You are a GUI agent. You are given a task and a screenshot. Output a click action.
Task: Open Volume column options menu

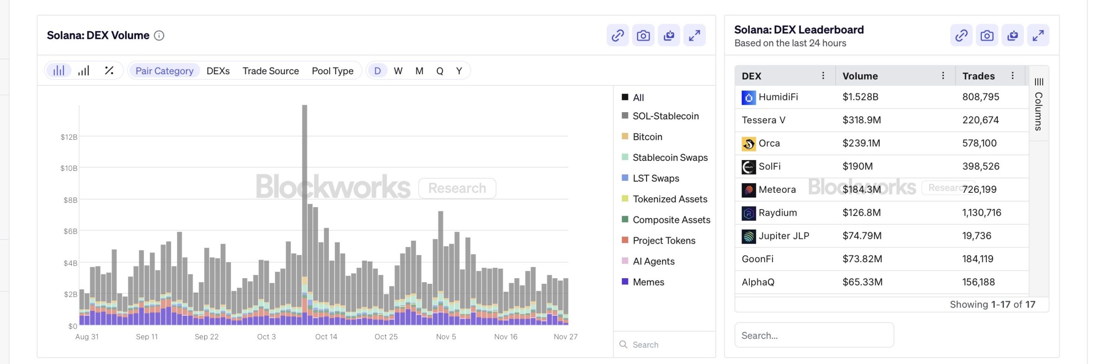pos(943,76)
